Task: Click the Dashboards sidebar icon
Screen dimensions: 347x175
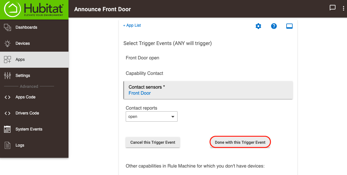Action: tap(7, 27)
